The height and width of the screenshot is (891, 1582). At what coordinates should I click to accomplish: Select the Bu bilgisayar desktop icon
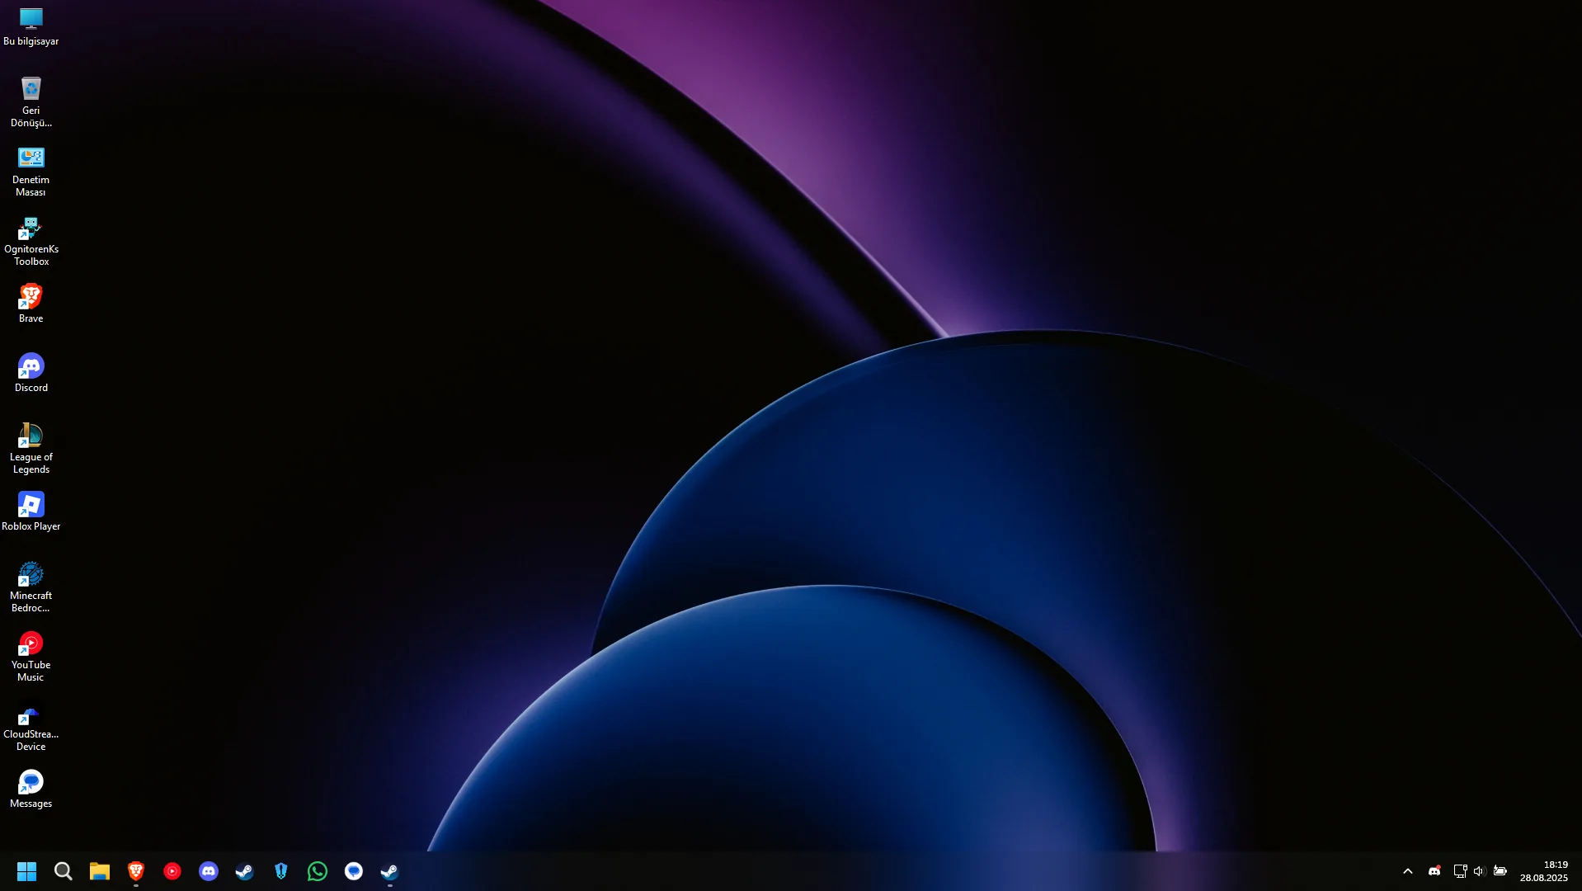tap(31, 26)
